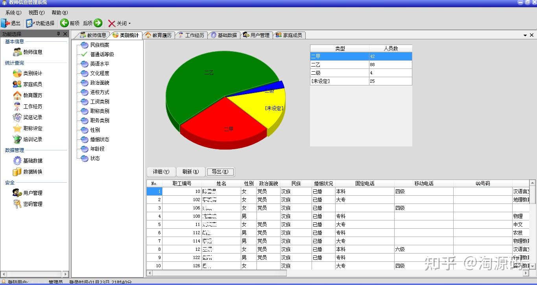Switch to the 家庭成员 tab

(x=289, y=35)
